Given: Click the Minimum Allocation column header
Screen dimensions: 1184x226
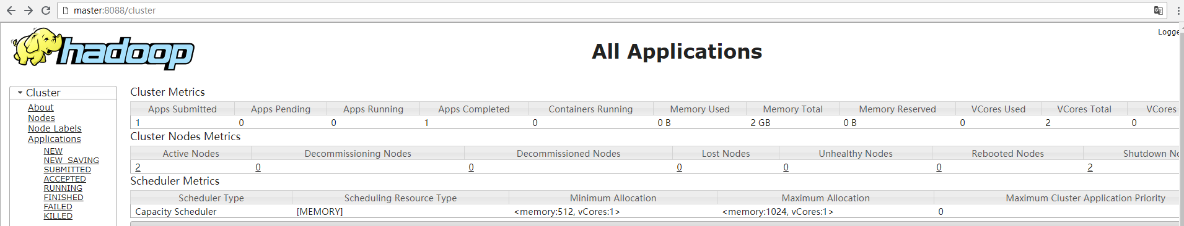Looking at the screenshot, I should click(613, 198).
